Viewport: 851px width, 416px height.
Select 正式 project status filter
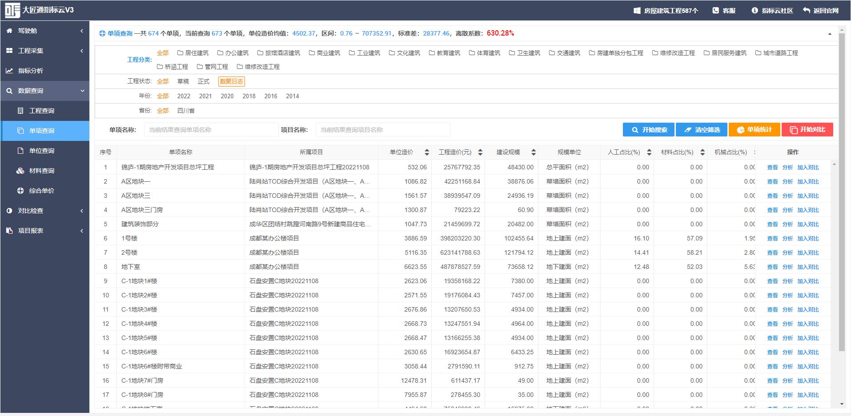coord(204,81)
